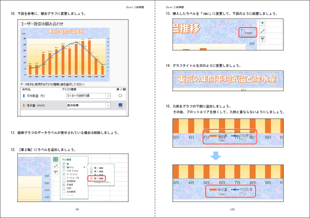310x218 pixels.
Task: Click その他のオプション in the axis label submenu
Action: 102,182
